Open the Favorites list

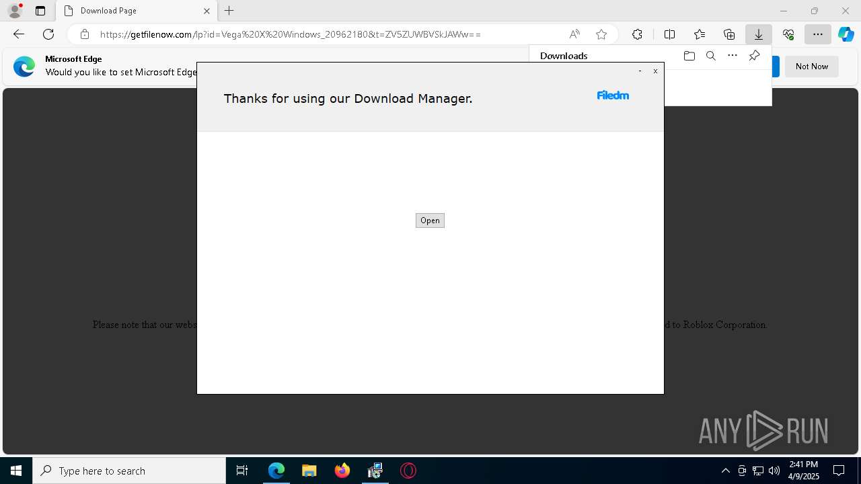(x=700, y=34)
